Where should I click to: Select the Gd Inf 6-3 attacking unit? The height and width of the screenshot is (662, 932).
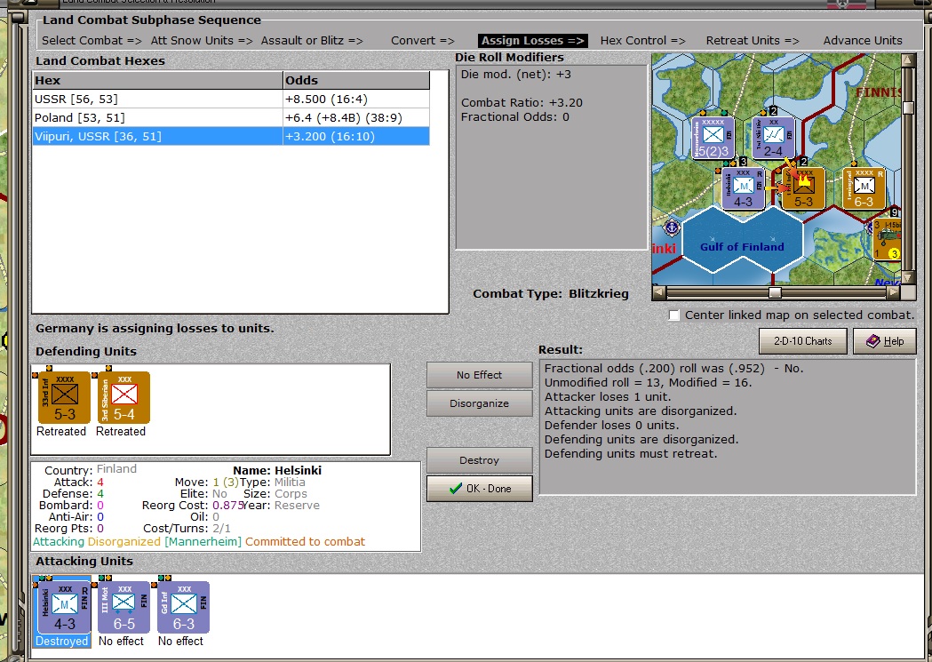coord(183,607)
